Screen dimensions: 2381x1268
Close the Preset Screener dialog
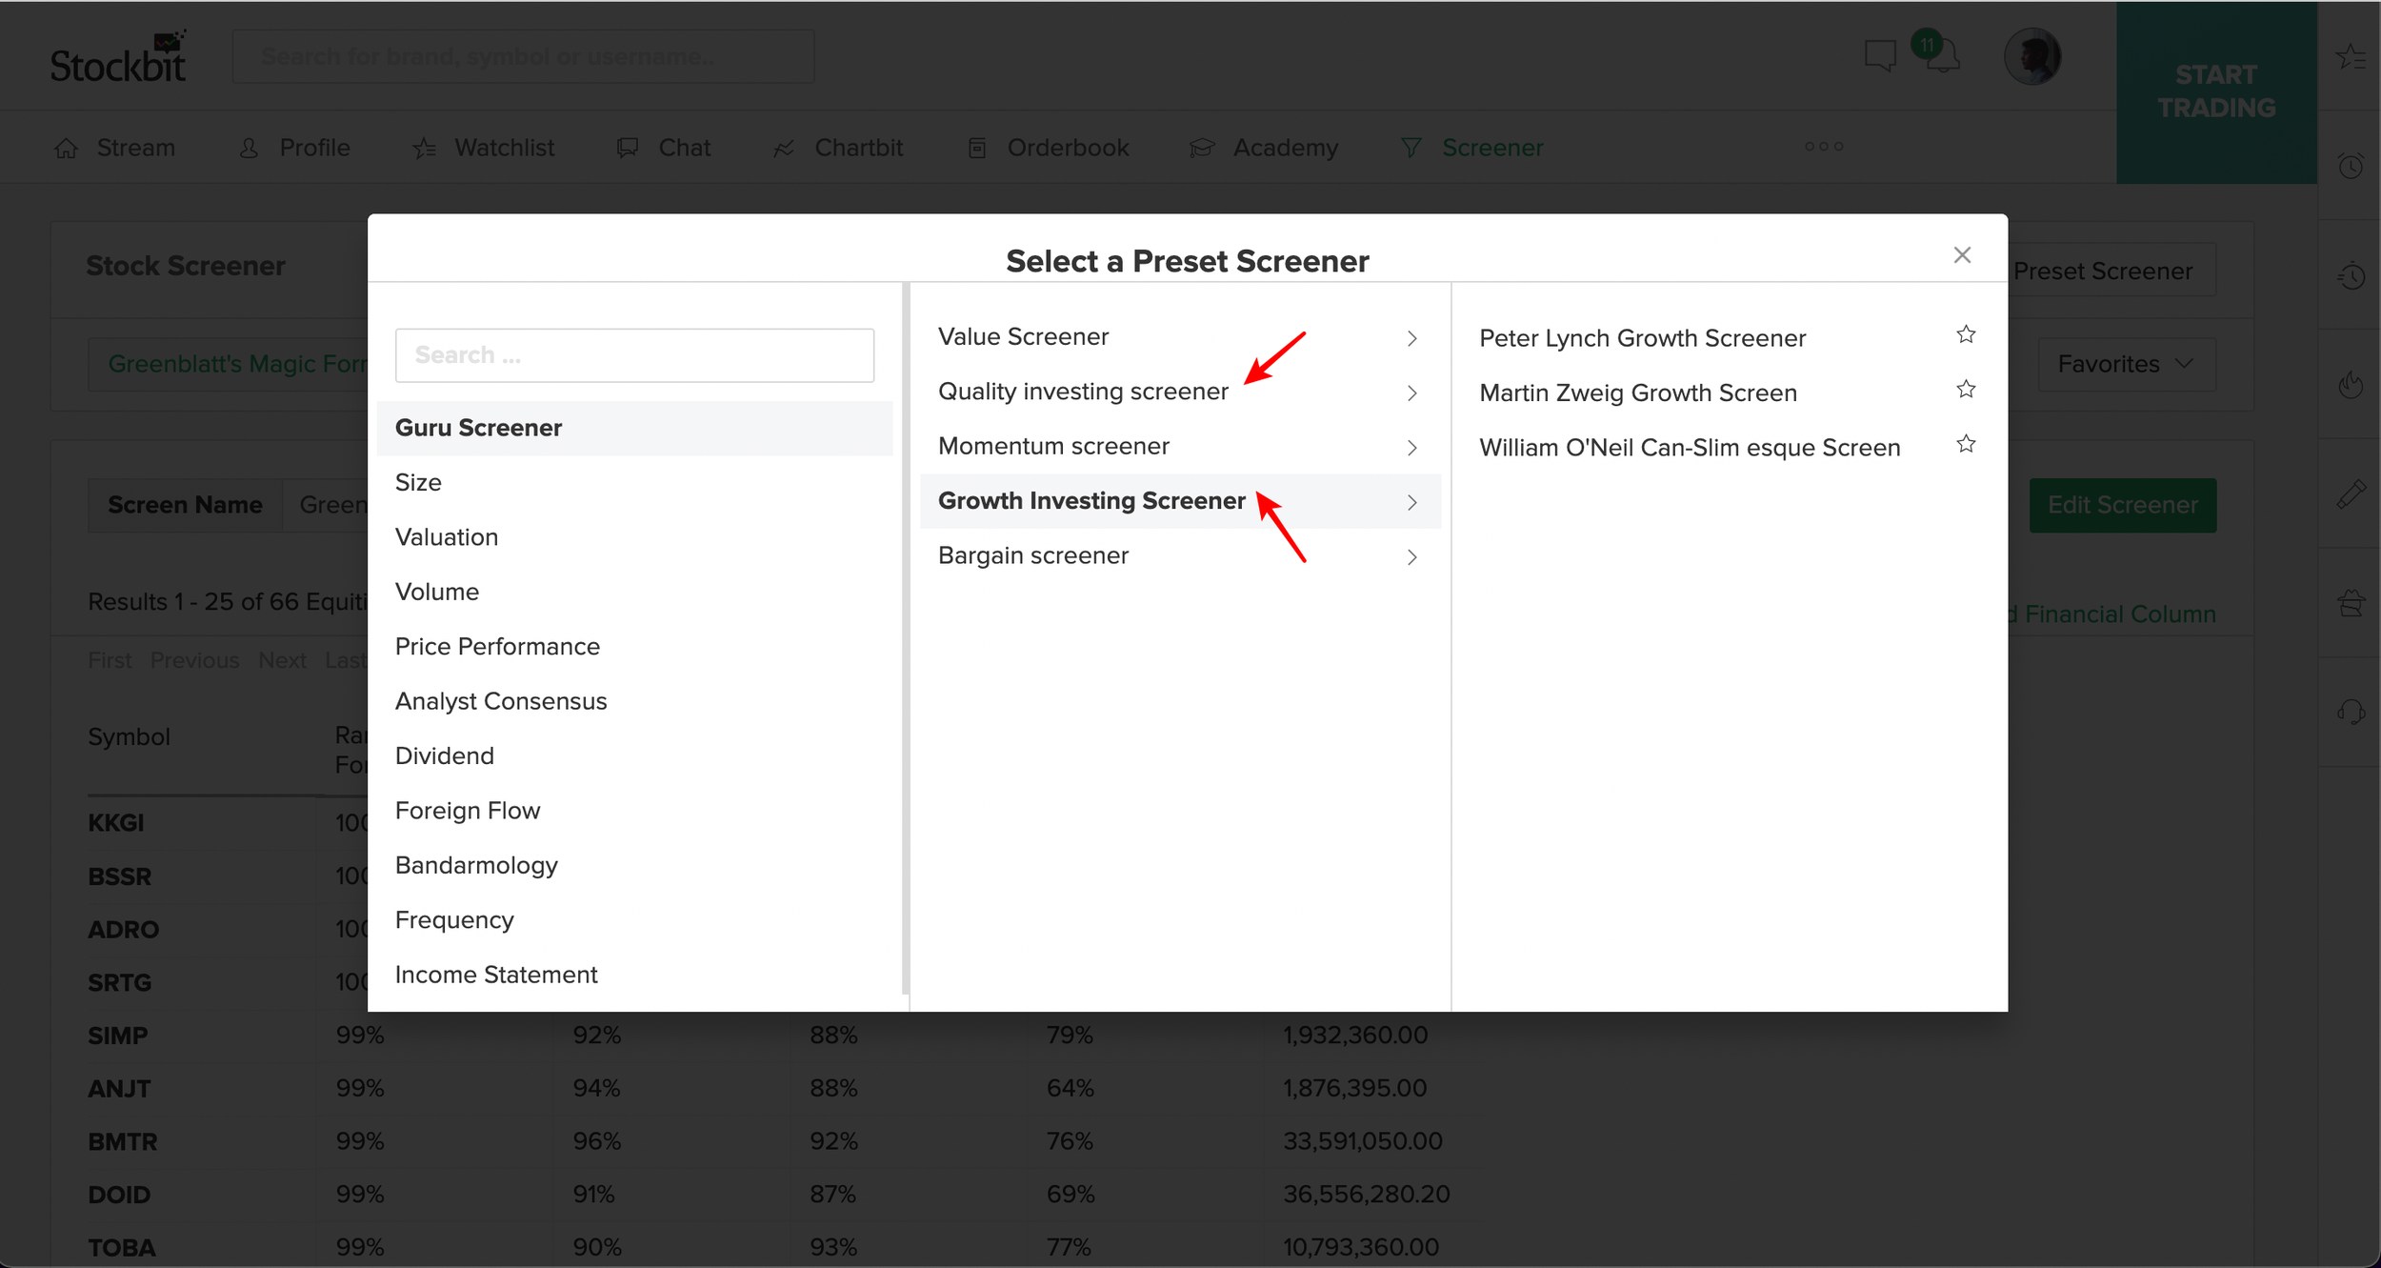coord(1962,254)
